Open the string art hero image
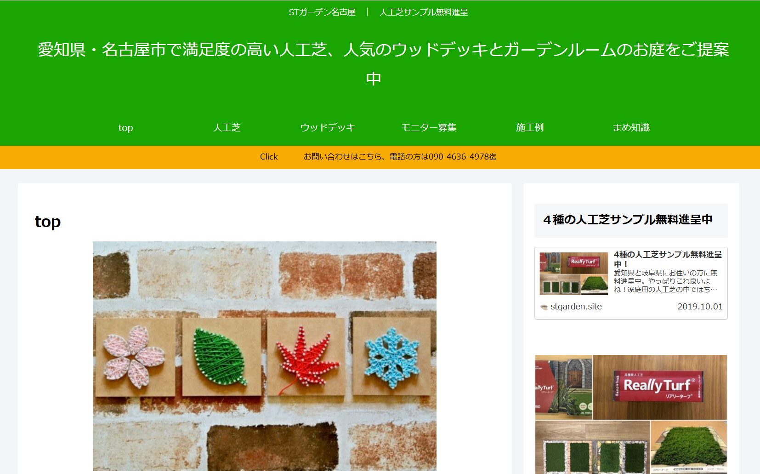Image resolution: width=760 pixels, height=474 pixels. point(265,356)
